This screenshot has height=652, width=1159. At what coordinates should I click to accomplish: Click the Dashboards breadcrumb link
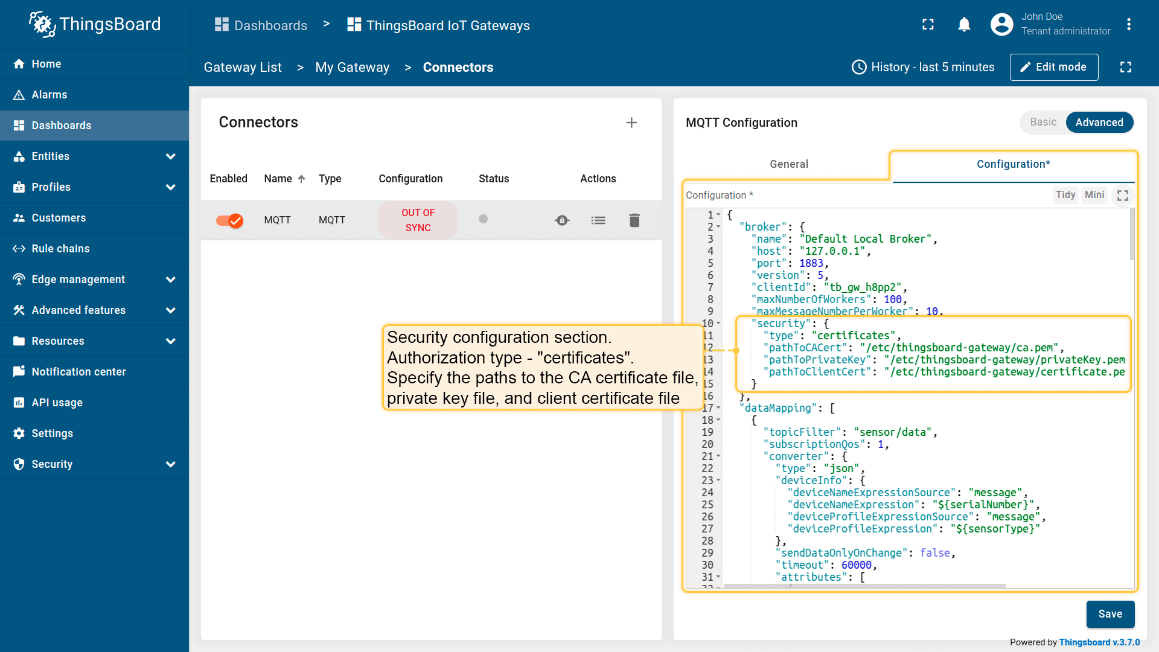261,25
